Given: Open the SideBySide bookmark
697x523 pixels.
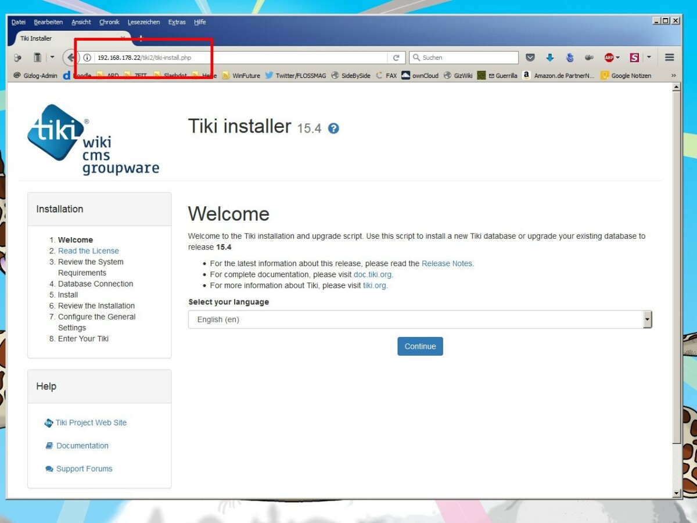Looking at the screenshot, I should pos(351,76).
